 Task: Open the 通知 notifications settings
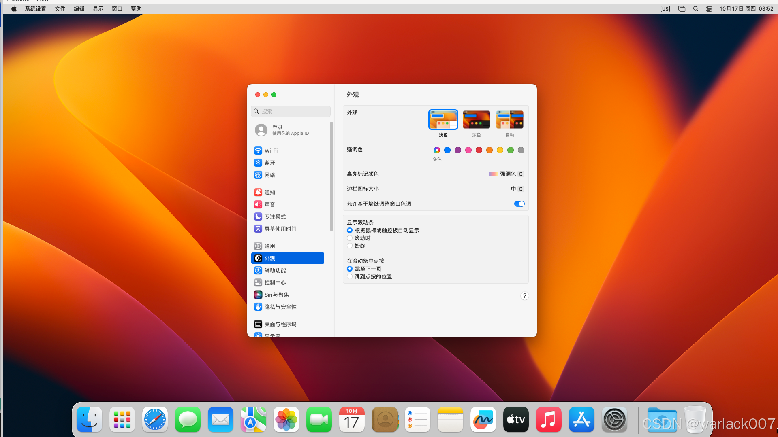click(288, 192)
